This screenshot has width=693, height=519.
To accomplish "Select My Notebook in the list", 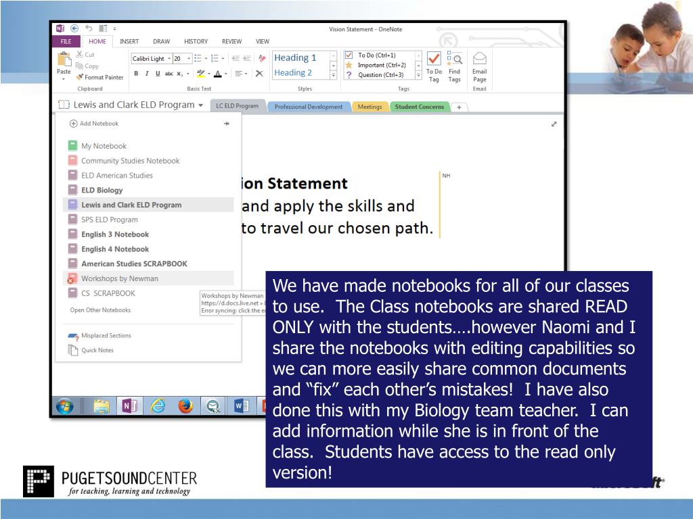I will (148, 146).
